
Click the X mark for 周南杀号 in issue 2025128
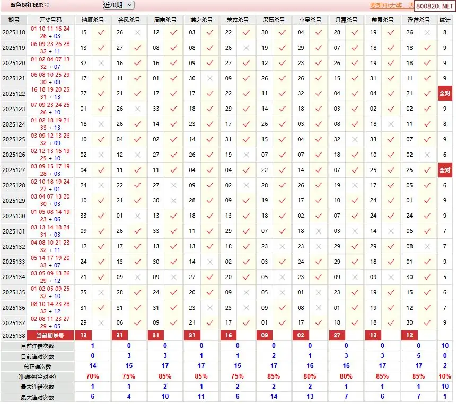click(x=173, y=185)
